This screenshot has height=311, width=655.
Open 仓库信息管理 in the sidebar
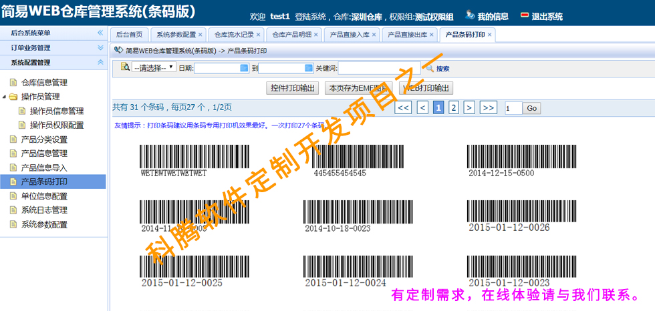pos(44,83)
